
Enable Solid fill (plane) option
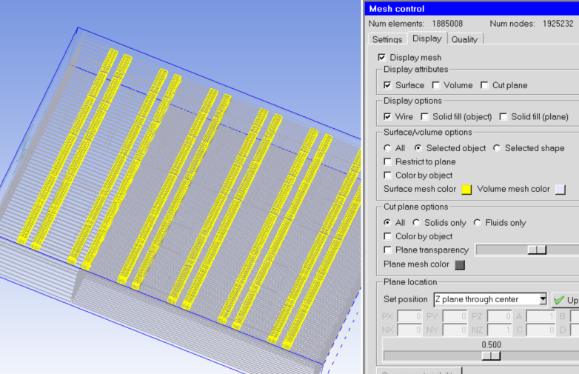click(x=503, y=117)
